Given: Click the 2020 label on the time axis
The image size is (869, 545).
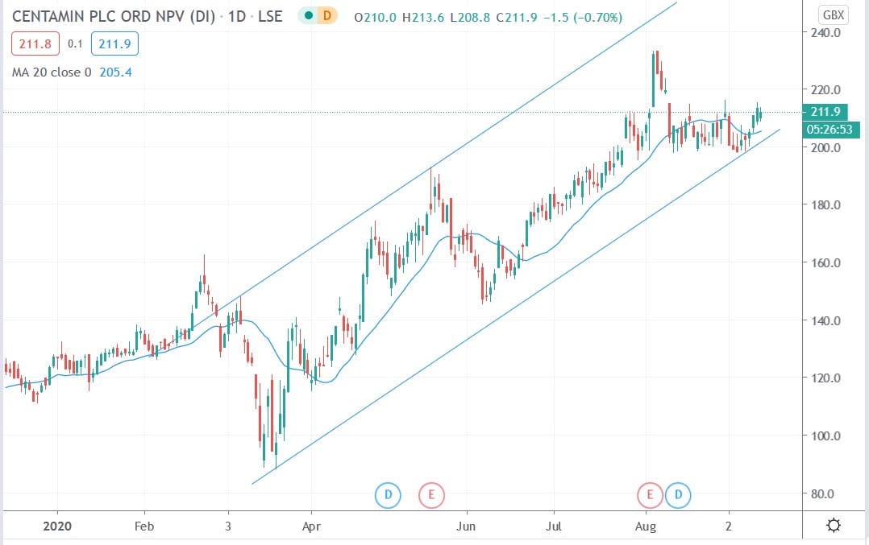Looking at the screenshot, I should coord(57,526).
